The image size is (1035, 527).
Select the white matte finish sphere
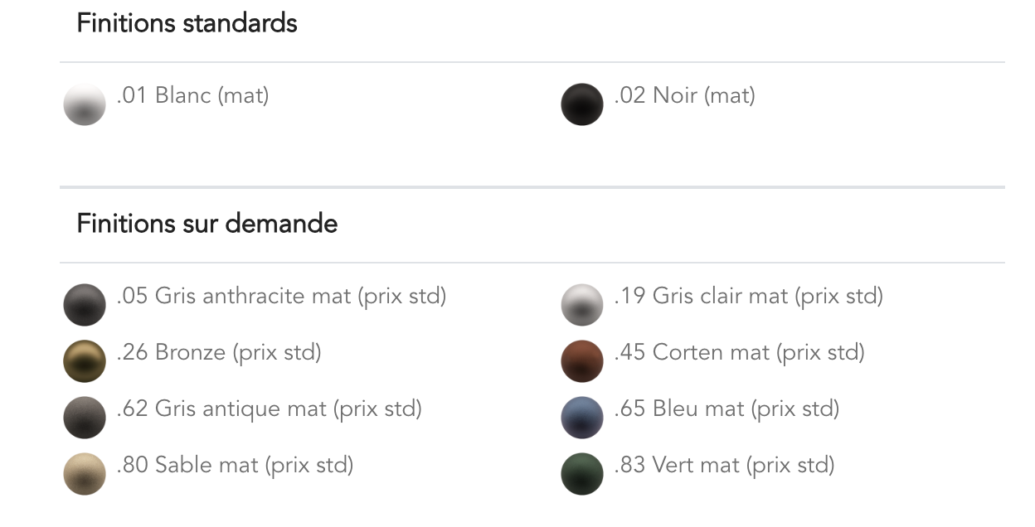click(85, 104)
